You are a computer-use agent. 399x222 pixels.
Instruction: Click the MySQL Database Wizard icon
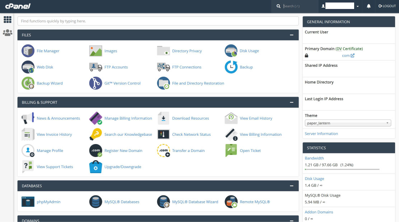pos(163,202)
